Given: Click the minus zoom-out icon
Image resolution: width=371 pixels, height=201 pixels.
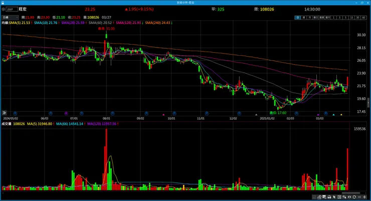Looking at the screenshot, I should [359, 197].
